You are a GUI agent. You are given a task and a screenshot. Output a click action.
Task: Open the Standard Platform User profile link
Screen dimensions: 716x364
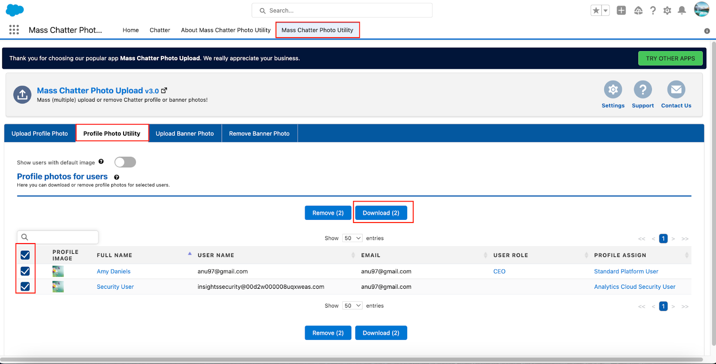click(x=626, y=271)
